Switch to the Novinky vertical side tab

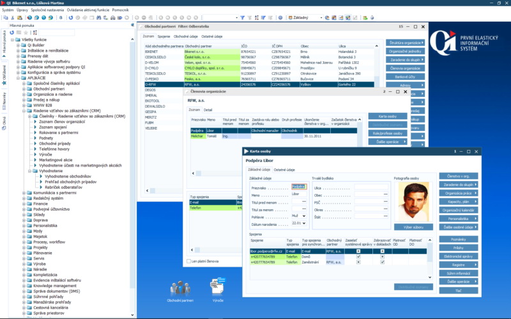4,101
